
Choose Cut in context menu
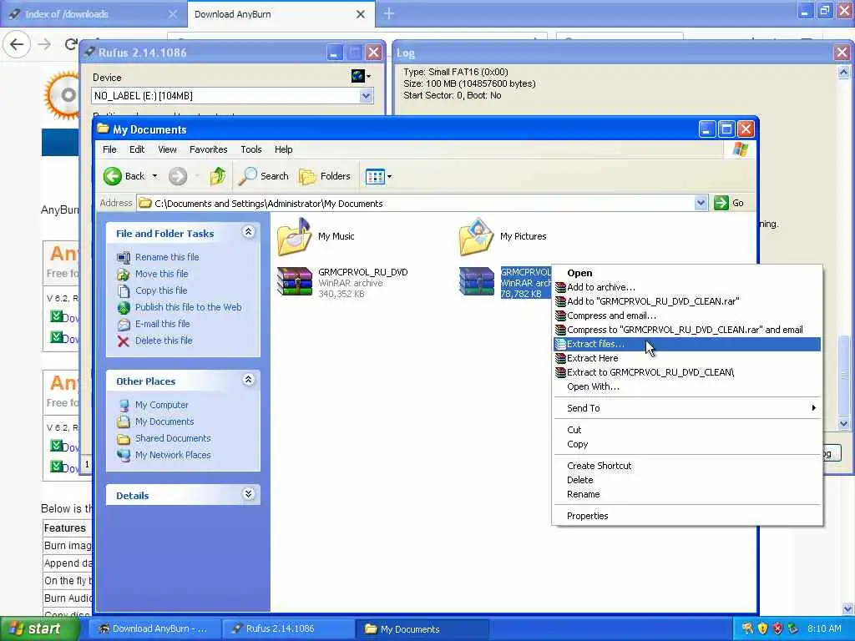pyautogui.click(x=687, y=430)
